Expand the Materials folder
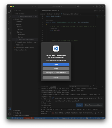Screen dimensions: 112x128 coord(21,35)
